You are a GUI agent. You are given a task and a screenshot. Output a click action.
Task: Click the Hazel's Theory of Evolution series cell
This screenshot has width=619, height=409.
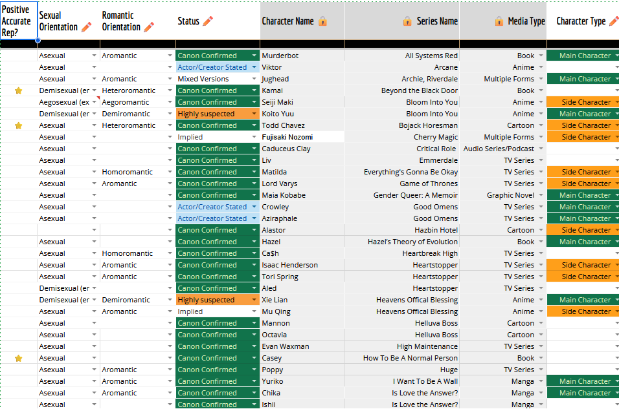pos(401,242)
